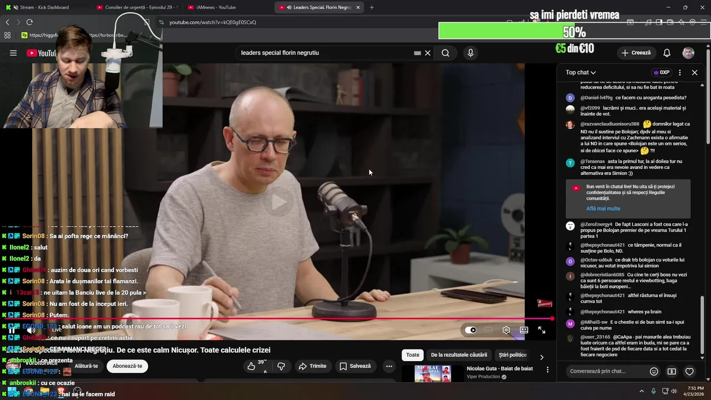Screen dimensions: 711x400
Task: Open a new browser tab
Action: point(372,7)
